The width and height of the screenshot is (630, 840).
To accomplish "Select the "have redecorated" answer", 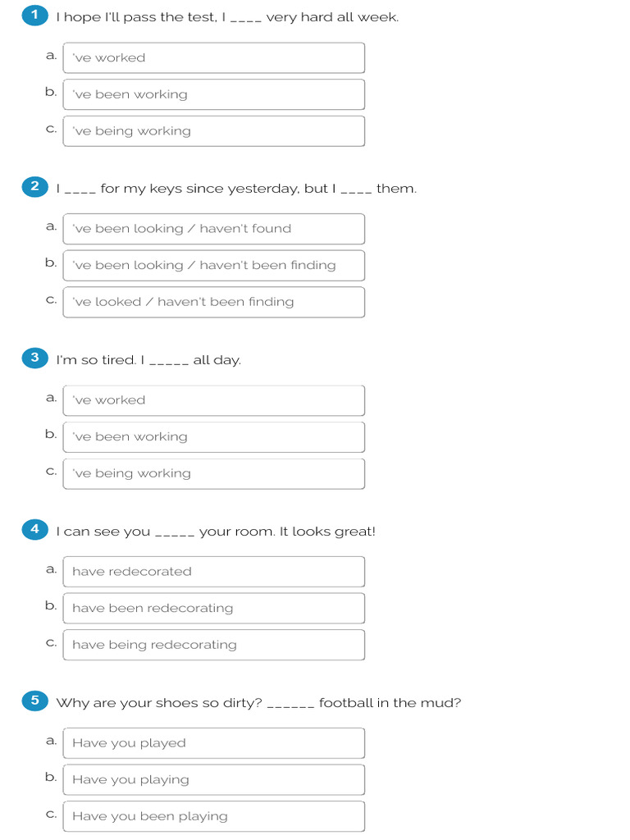I will (x=213, y=572).
